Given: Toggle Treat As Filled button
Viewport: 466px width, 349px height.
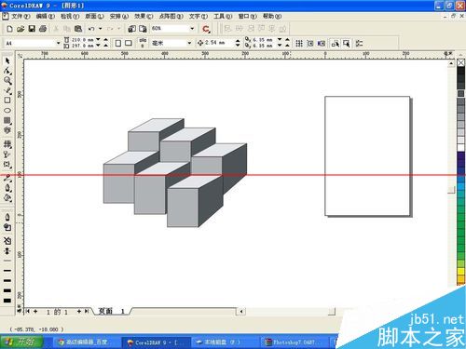Looking at the screenshot, I should tap(347, 44).
